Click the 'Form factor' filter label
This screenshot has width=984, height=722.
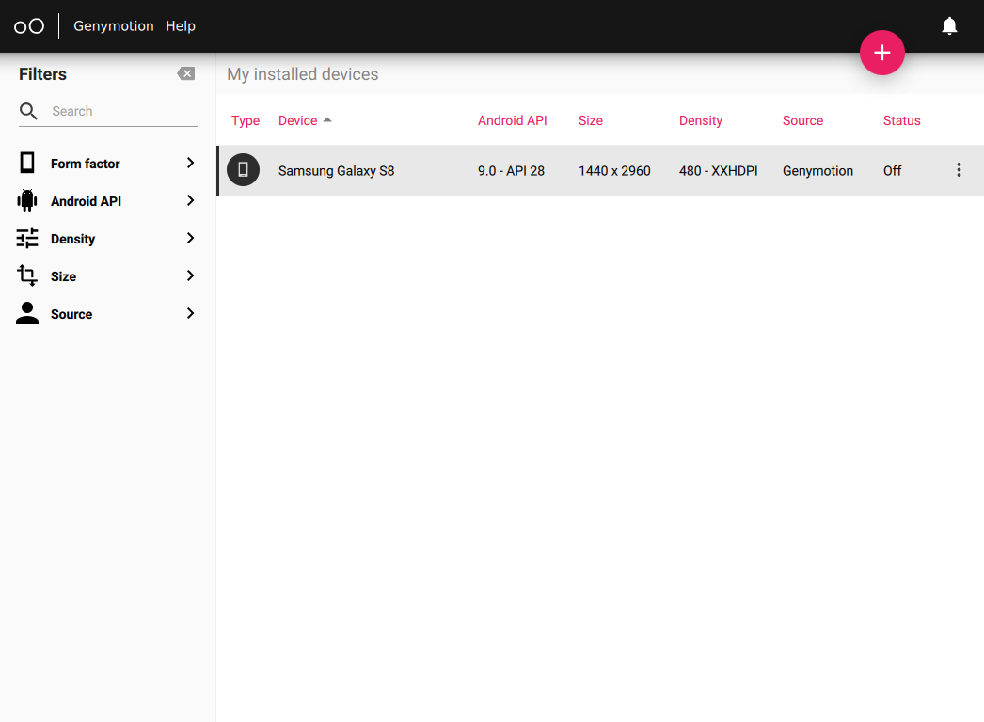(x=86, y=164)
